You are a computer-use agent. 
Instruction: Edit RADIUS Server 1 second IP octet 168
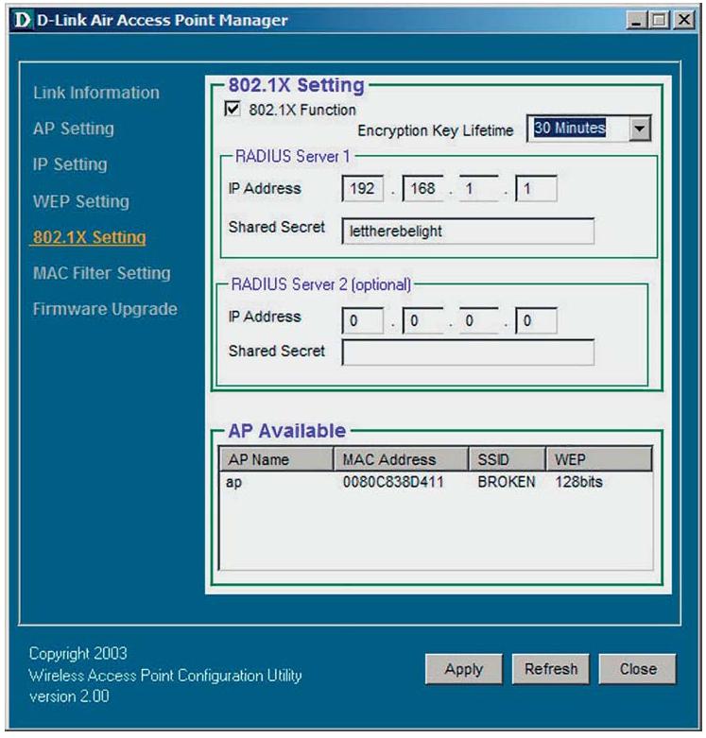pos(422,188)
